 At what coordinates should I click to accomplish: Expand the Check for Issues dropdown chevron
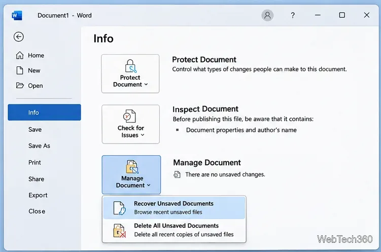click(x=143, y=135)
